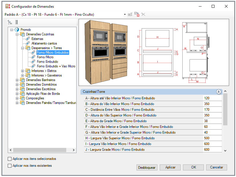Expand the Dimensões Escritórios node

[17, 89]
